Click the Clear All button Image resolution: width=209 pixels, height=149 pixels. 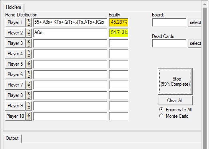(175, 101)
